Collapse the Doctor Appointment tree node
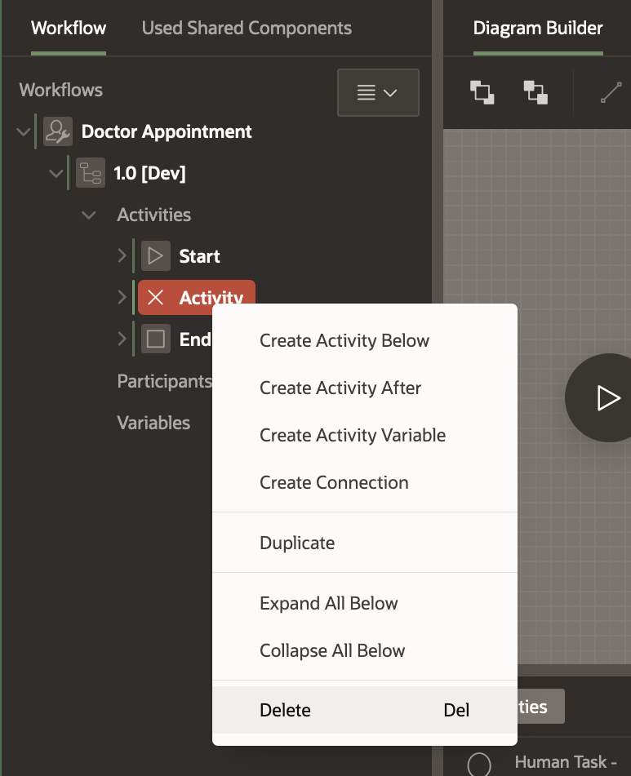 24,131
